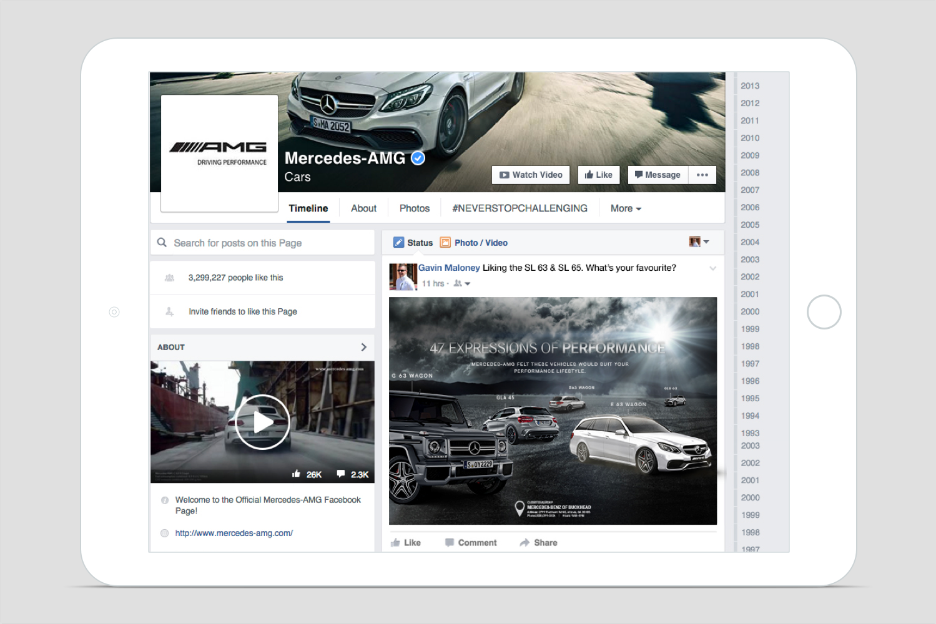936x624 pixels.
Task: Open the About tab
Action: (363, 208)
